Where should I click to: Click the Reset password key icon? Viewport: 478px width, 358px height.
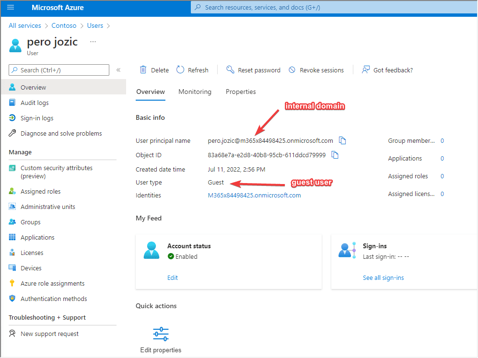(x=230, y=70)
